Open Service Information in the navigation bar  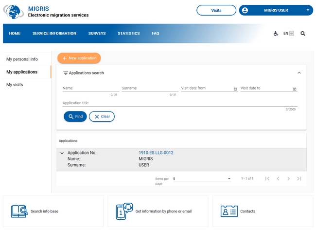click(x=54, y=34)
